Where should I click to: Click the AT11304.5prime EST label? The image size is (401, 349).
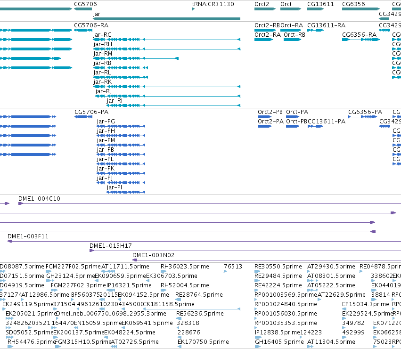click(331, 342)
